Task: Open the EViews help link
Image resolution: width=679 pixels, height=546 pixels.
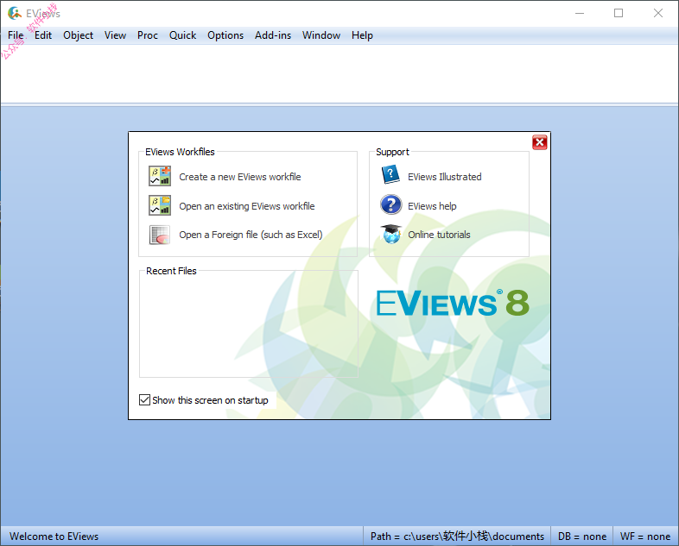Action: (432, 206)
